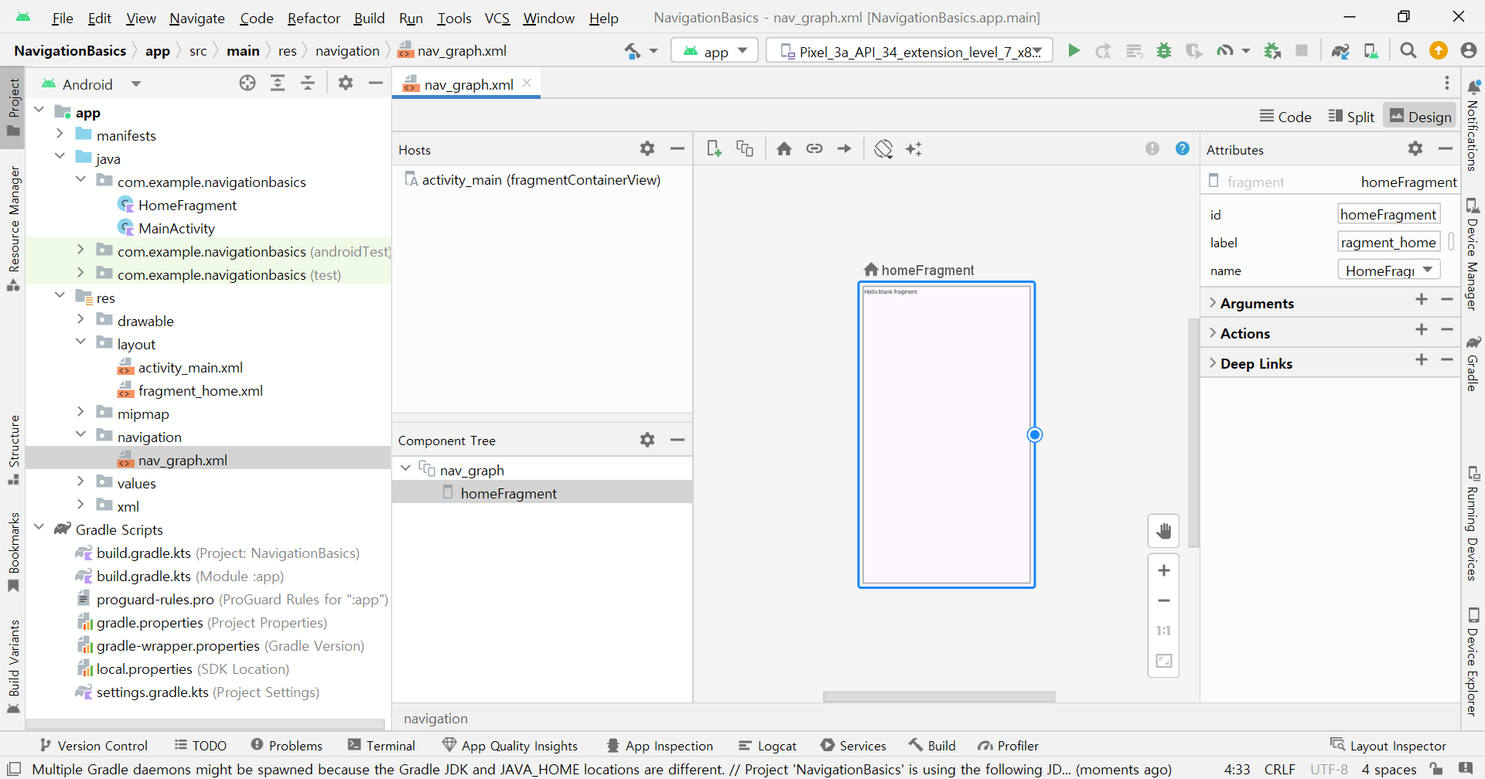Select the homeFragment destination preview
Viewport: 1485px width, 779px height.
click(947, 435)
